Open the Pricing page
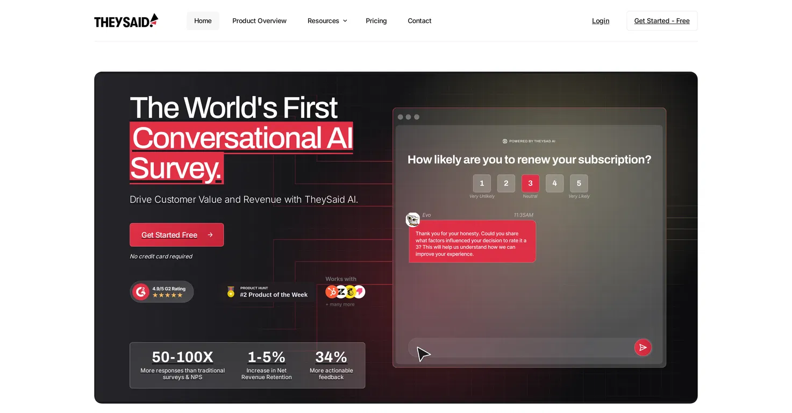Image resolution: width=792 pixels, height=413 pixels. point(376,21)
